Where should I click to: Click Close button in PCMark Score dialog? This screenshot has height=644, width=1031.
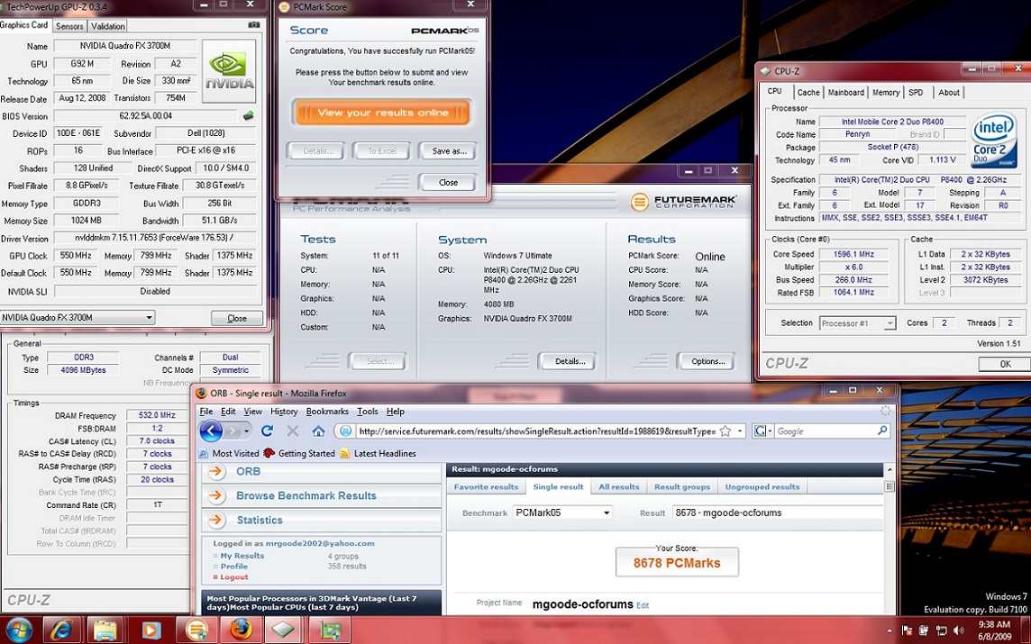coord(448,182)
